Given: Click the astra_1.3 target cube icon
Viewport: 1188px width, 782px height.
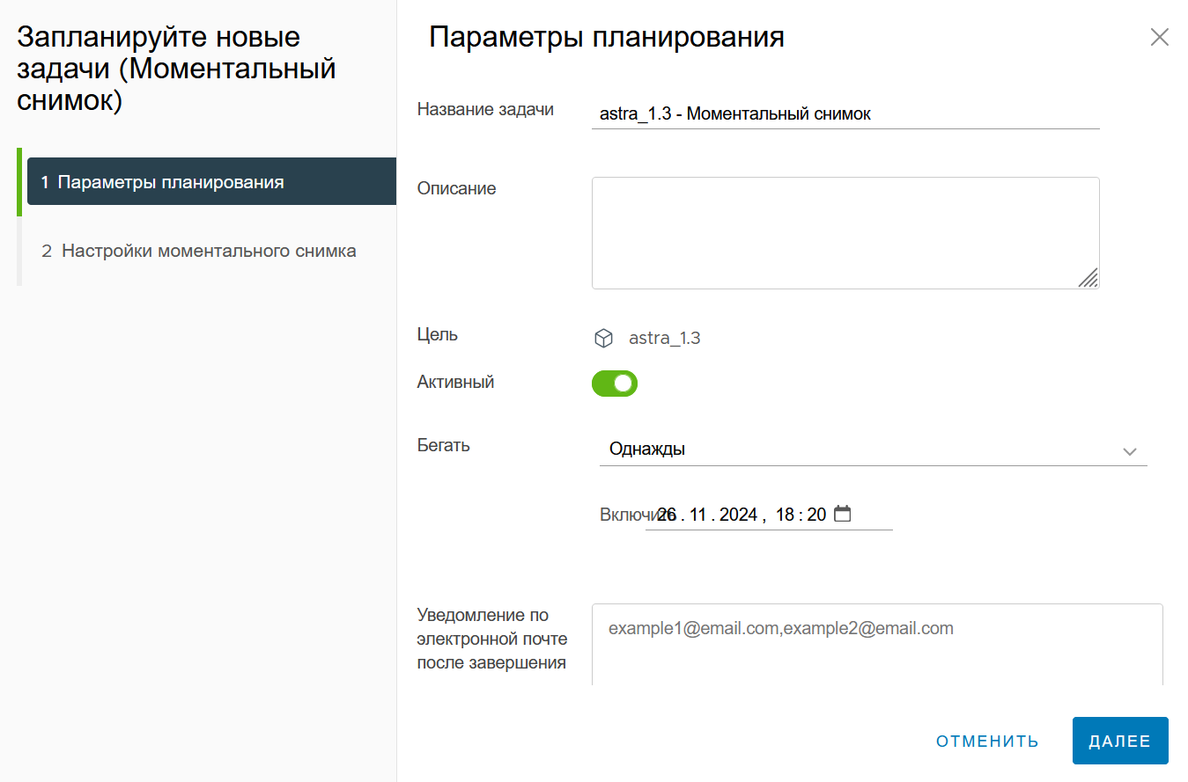Looking at the screenshot, I should pos(603,338).
